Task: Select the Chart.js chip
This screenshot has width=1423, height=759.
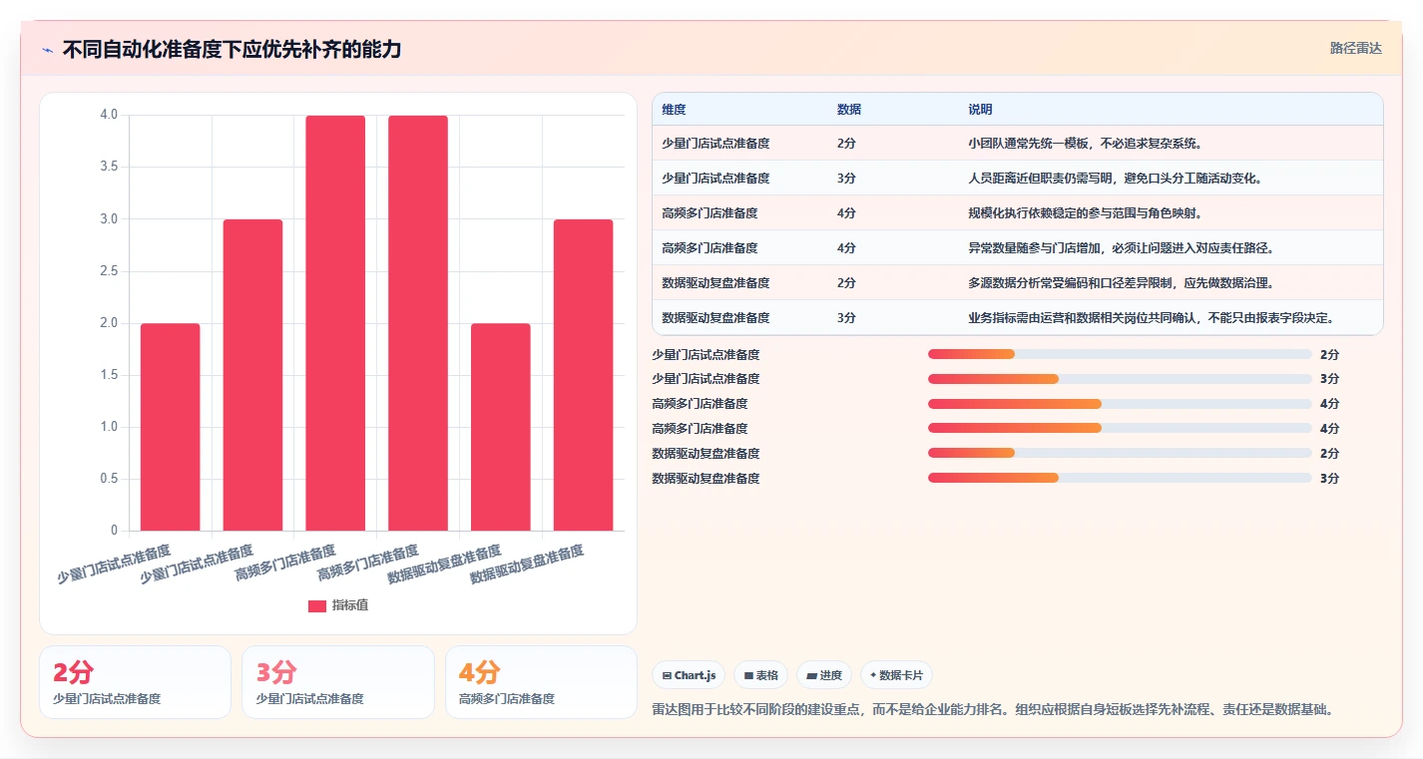Action: (x=689, y=675)
